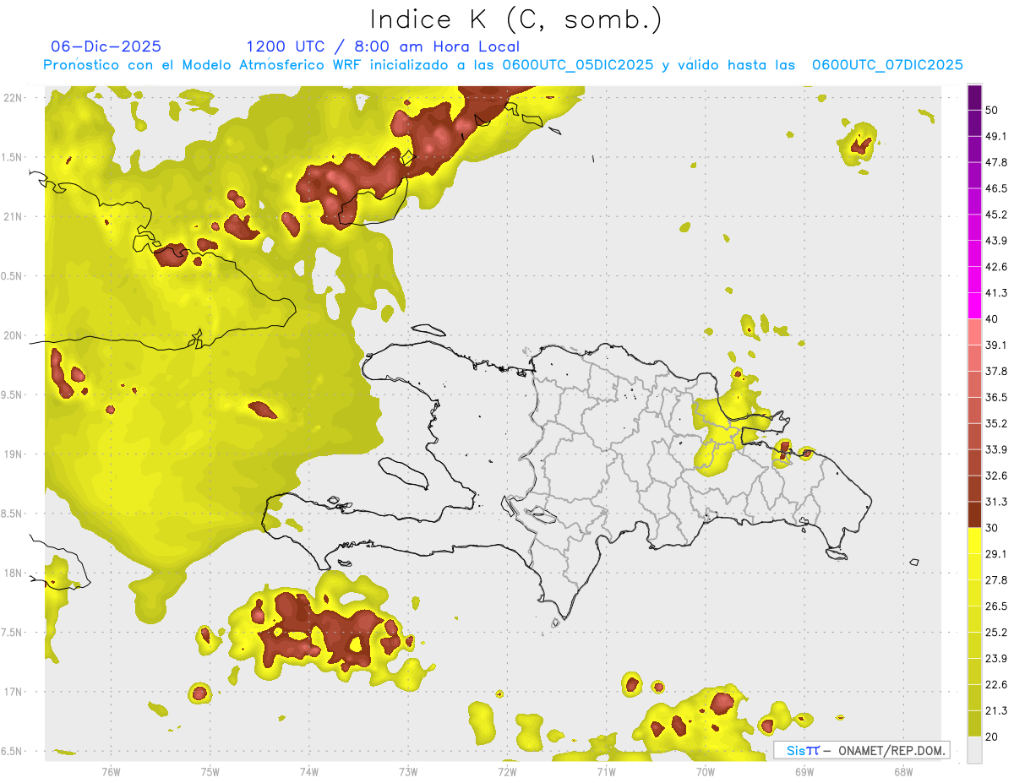The width and height of the screenshot is (1014, 783).
Task: Click the colorbar value 22.6
Action: [x=996, y=685]
